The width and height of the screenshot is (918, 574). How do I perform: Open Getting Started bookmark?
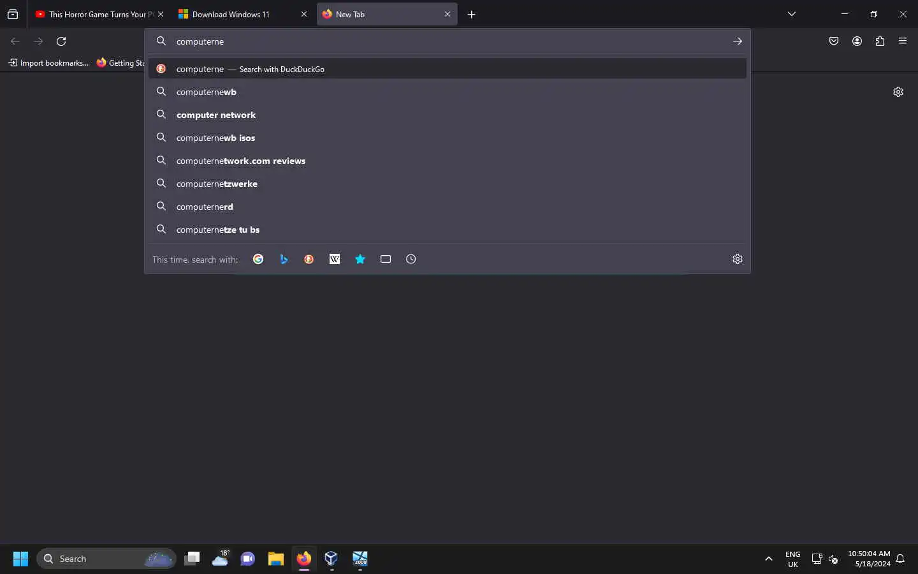pyautogui.click(x=120, y=63)
